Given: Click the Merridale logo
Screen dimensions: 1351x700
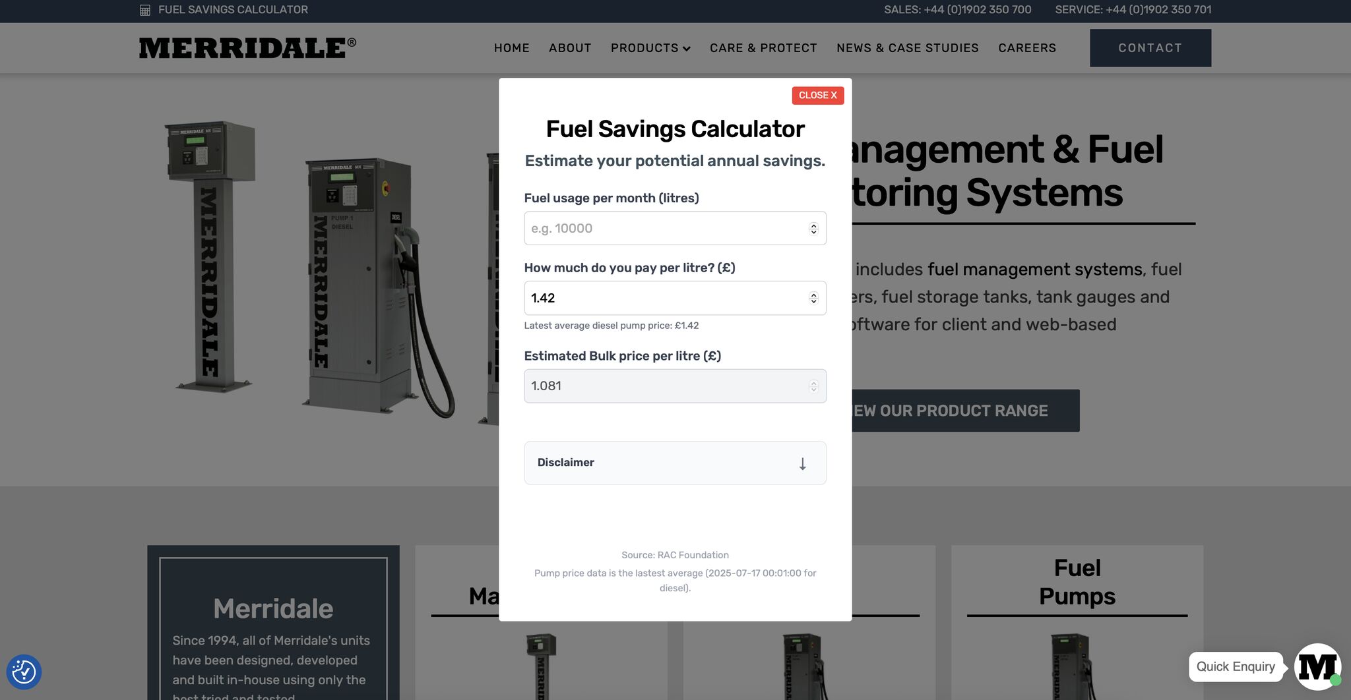Looking at the screenshot, I should click(x=247, y=48).
